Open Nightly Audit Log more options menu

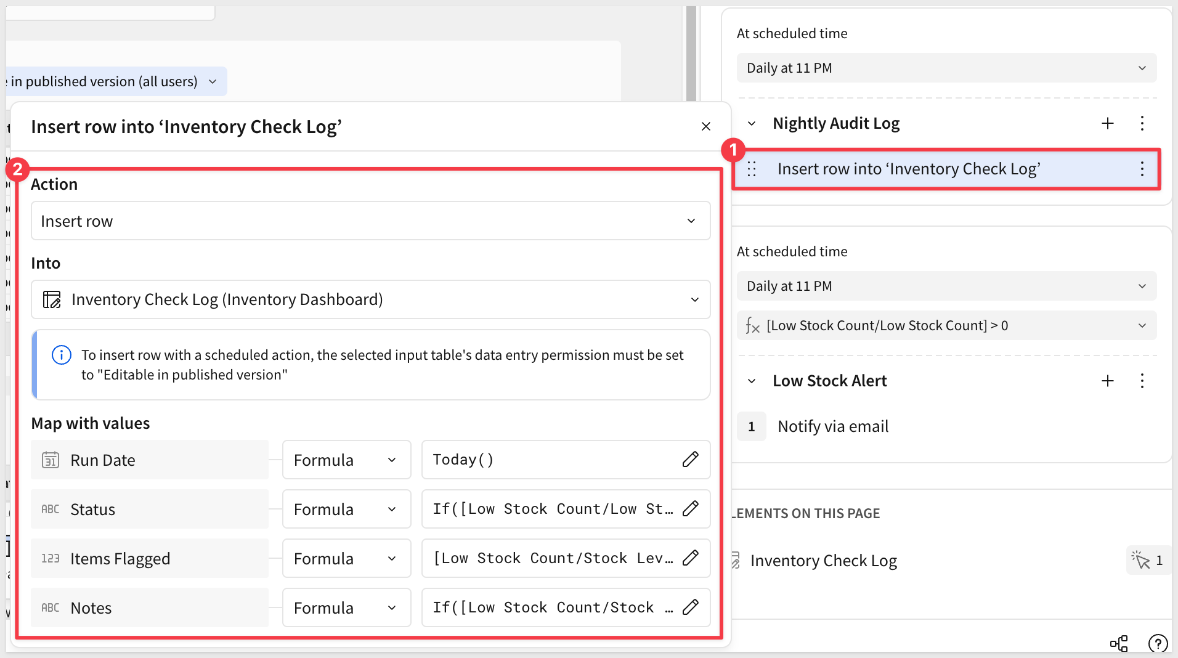click(1142, 124)
